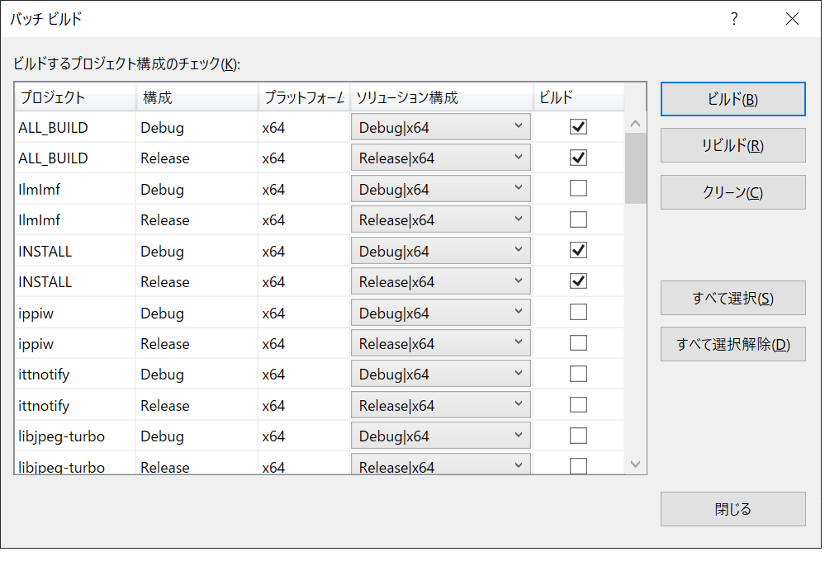The height and width of the screenshot is (561, 839).
Task: Click the リビルド(R) button
Action: pyautogui.click(x=732, y=144)
